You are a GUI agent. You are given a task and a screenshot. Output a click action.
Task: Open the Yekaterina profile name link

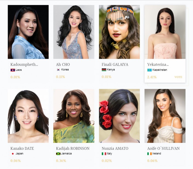[158, 65]
